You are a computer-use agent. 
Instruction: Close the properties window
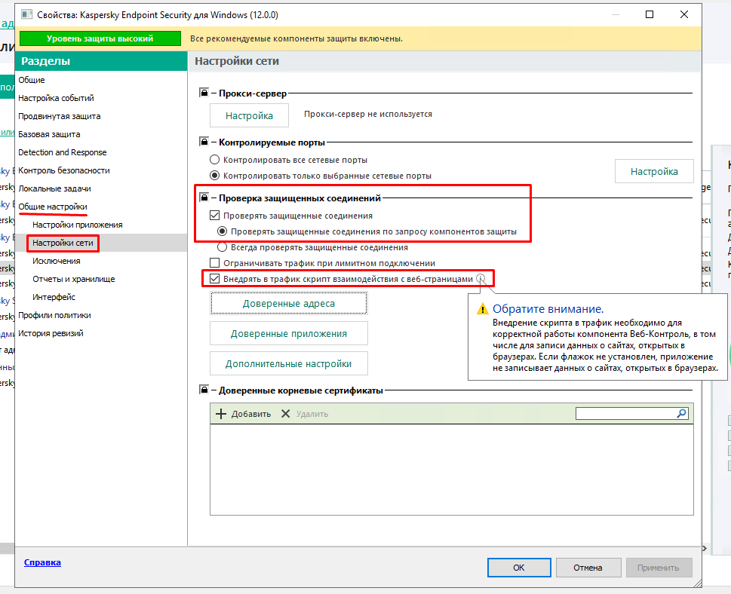click(684, 14)
